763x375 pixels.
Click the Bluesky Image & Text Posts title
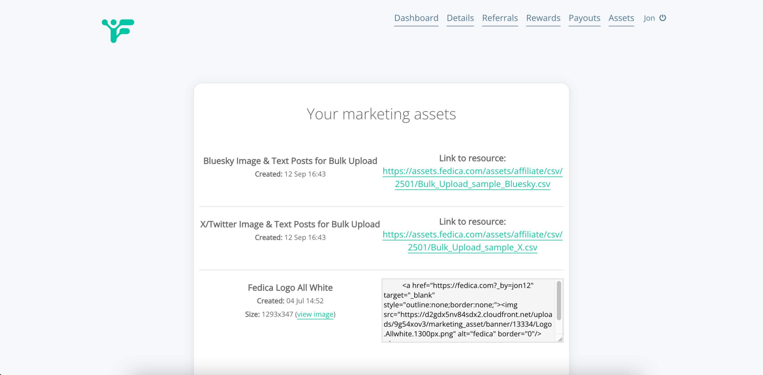coord(290,161)
